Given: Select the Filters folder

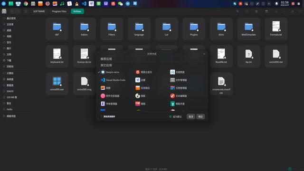Looking at the screenshot, I should point(112,29).
